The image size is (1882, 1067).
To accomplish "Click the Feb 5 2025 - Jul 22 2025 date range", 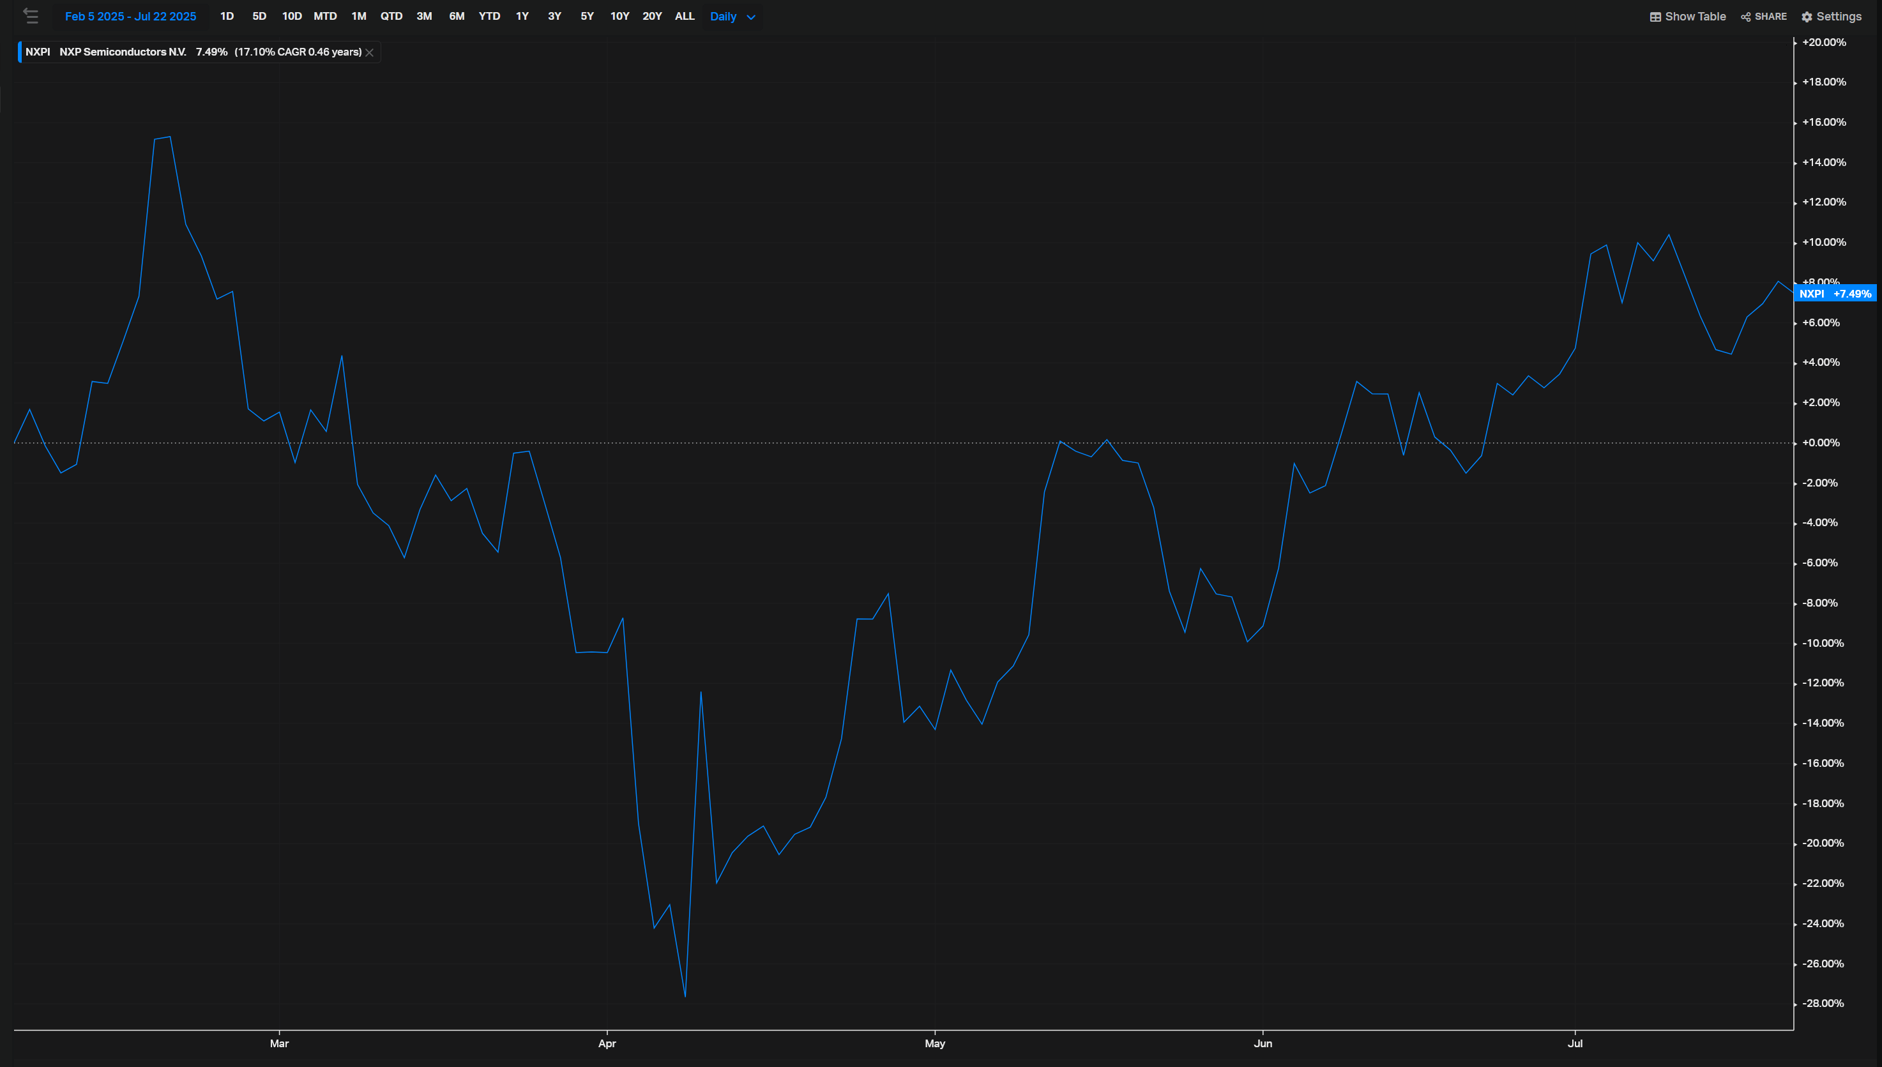I will pyautogui.click(x=130, y=16).
